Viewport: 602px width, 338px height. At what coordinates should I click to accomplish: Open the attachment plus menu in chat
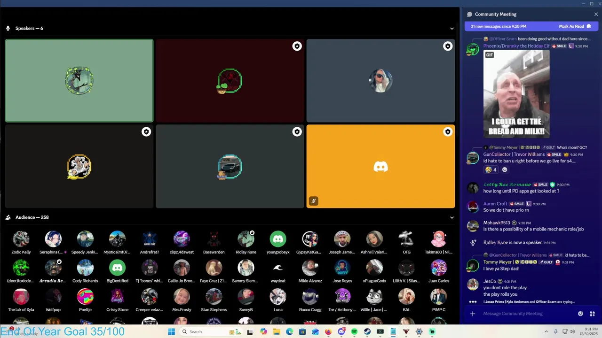coord(473,314)
